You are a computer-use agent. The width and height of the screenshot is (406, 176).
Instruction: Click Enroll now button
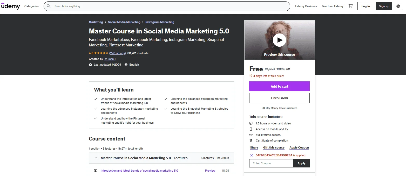click(x=279, y=98)
